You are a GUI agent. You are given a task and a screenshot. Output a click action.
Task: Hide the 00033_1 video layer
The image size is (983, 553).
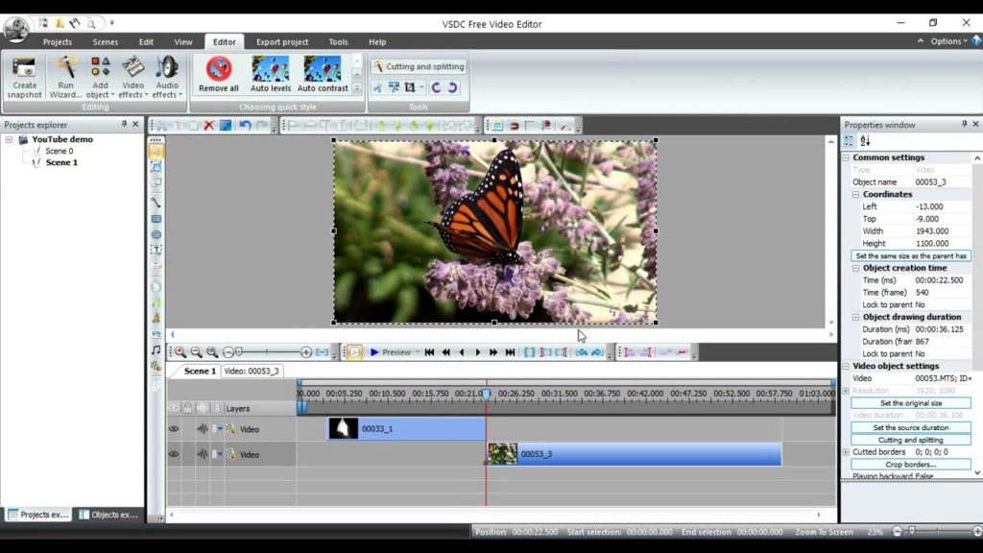[174, 428]
